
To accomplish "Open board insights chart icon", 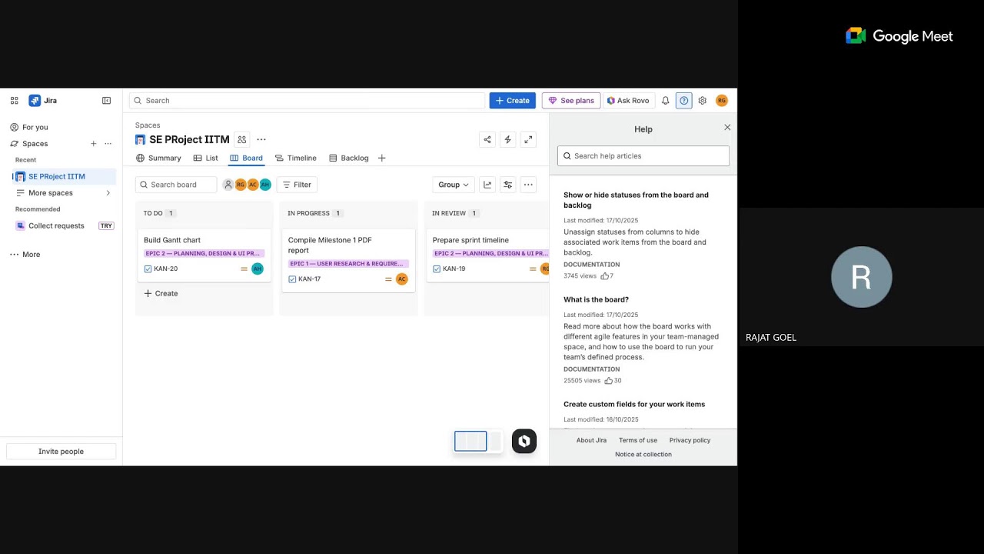I will click(487, 185).
